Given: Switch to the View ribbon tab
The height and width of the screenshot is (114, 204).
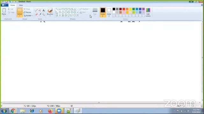Looking at the screenshot, I should 21,5.
